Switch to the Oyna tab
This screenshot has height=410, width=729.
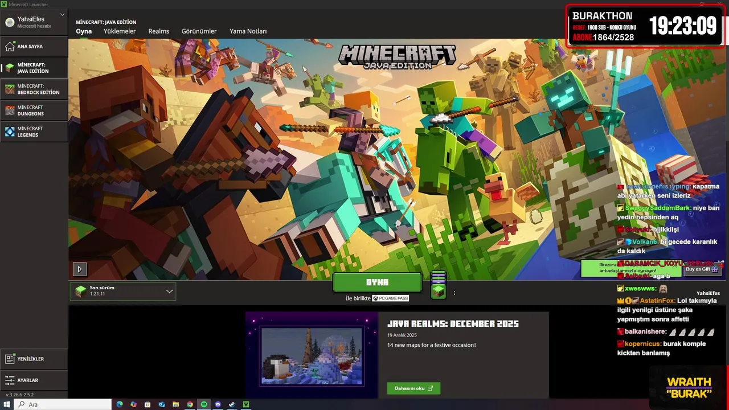tap(84, 31)
